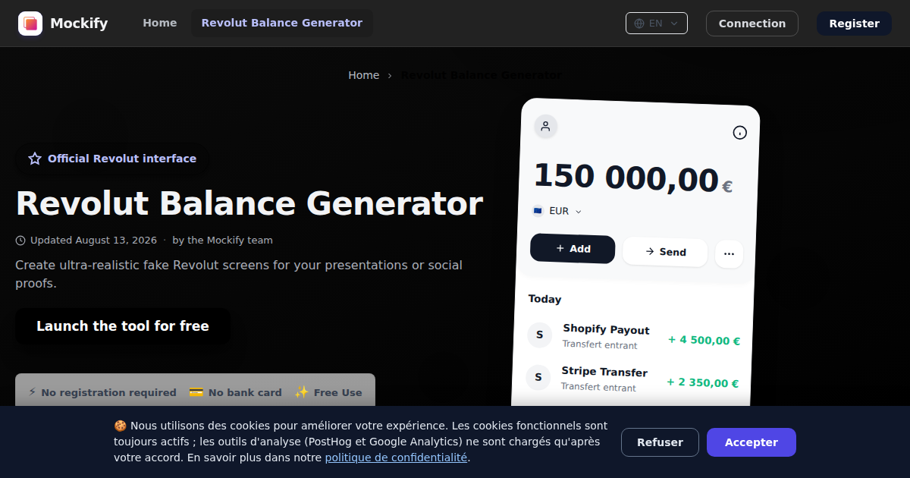Screen dimensions: 910x478
Task: Click 'by the Mockify team' text
Action: 222,241
